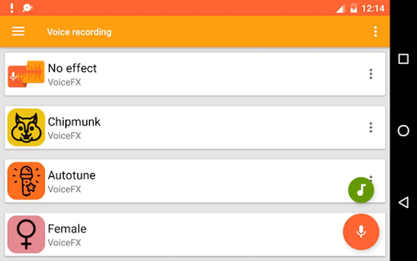Open the app bar overflow menu
Screen dimensions: 417x261
[x=375, y=31]
